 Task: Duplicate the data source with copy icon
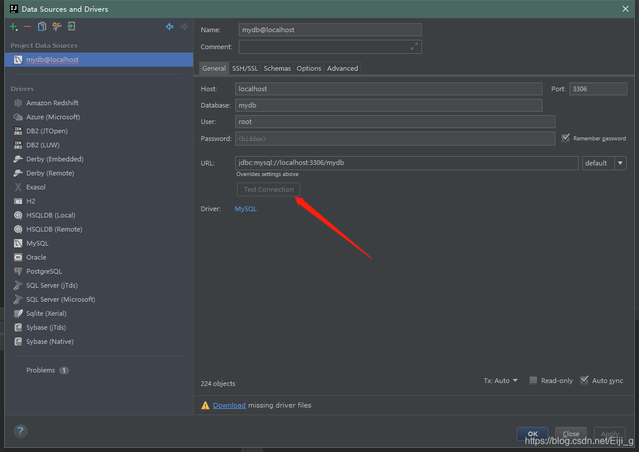[x=42, y=27]
